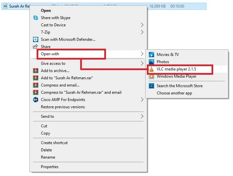Click the Cisco AMP For Endpoints icon

(x=36, y=100)
